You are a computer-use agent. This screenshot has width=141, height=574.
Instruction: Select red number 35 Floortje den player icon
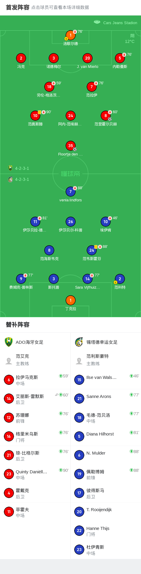pyautogui.click(x=71, y=146)
